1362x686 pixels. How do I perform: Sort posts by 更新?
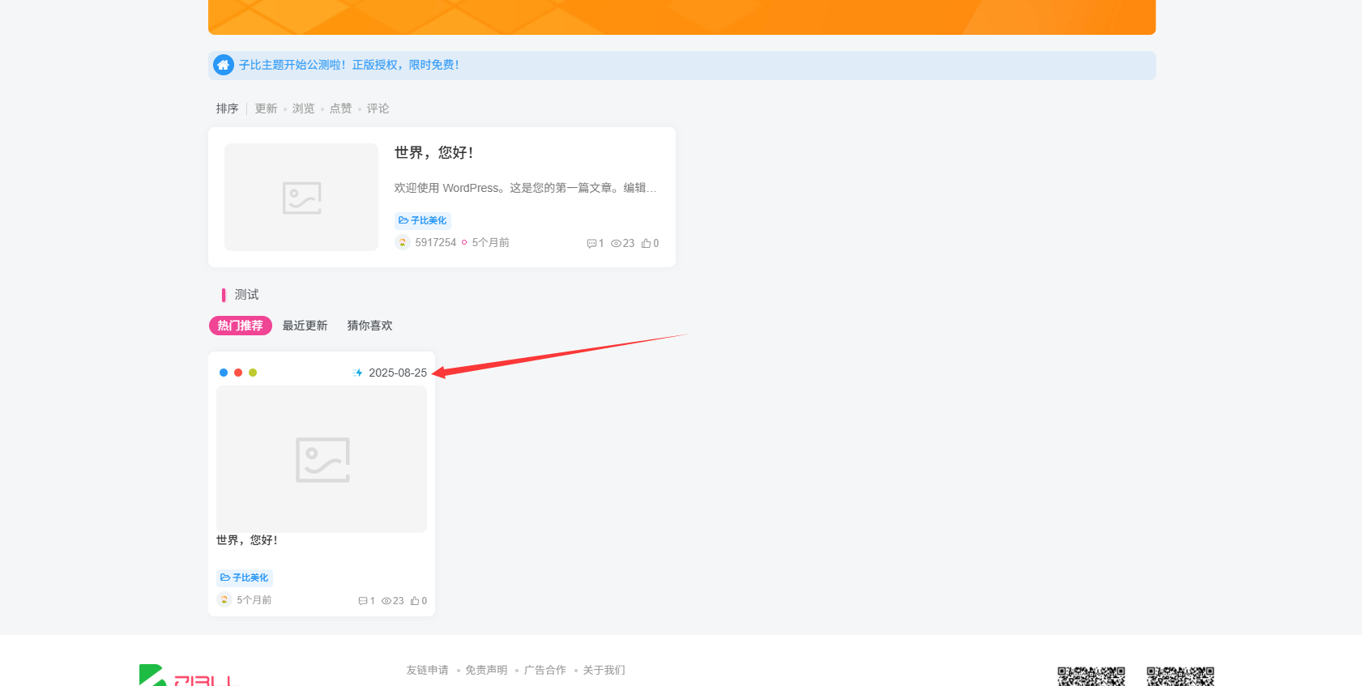click(266, 109)
